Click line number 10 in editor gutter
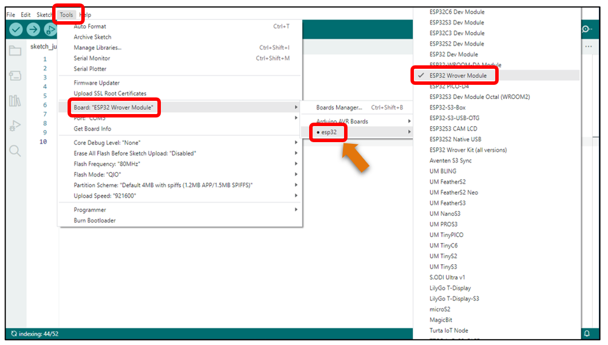 coord(43,142)
